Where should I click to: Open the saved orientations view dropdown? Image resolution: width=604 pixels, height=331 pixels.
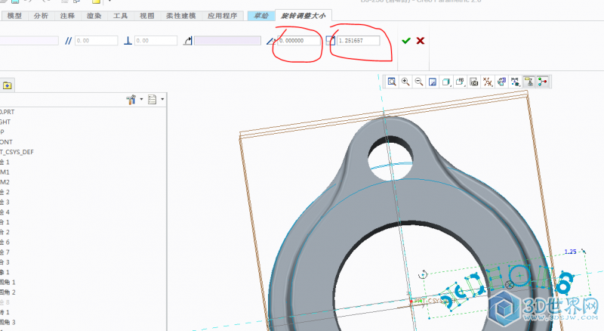coord(460,82)
